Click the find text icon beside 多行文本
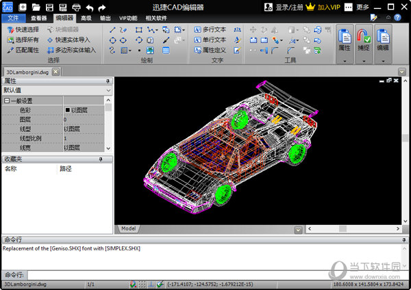The width and height of the screenshot is (411, 290). click(237, 30)
